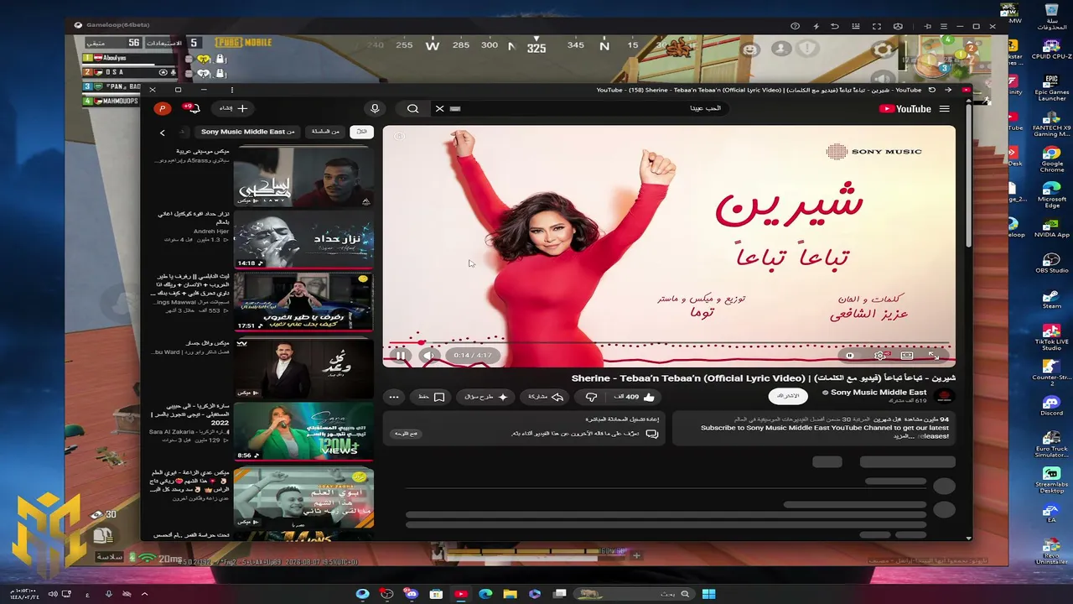Select the من السلسلة filter chip
Screen dimensions: 1073x604
(325, 132)
